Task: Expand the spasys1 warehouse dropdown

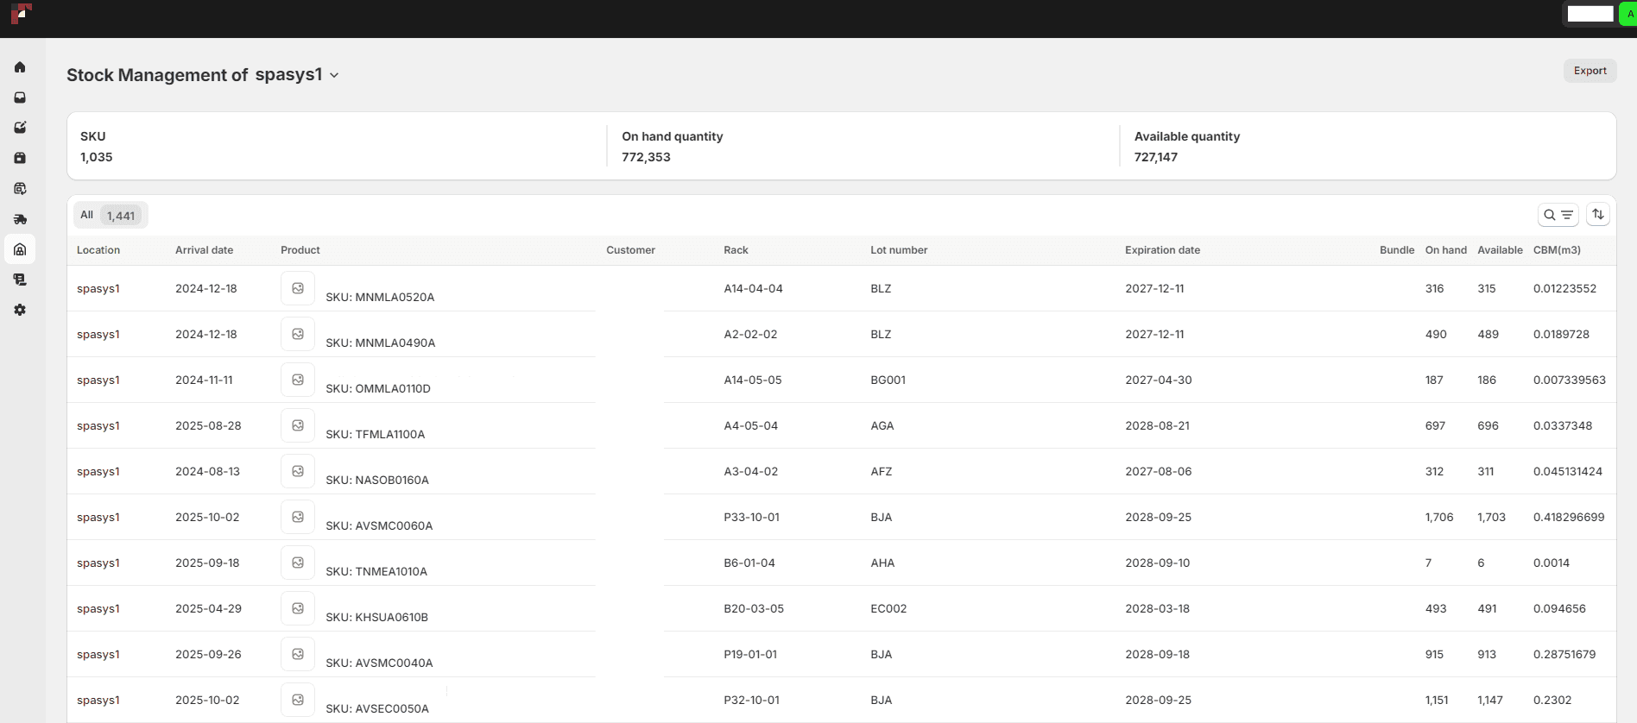Action: (x=334, y=76)
